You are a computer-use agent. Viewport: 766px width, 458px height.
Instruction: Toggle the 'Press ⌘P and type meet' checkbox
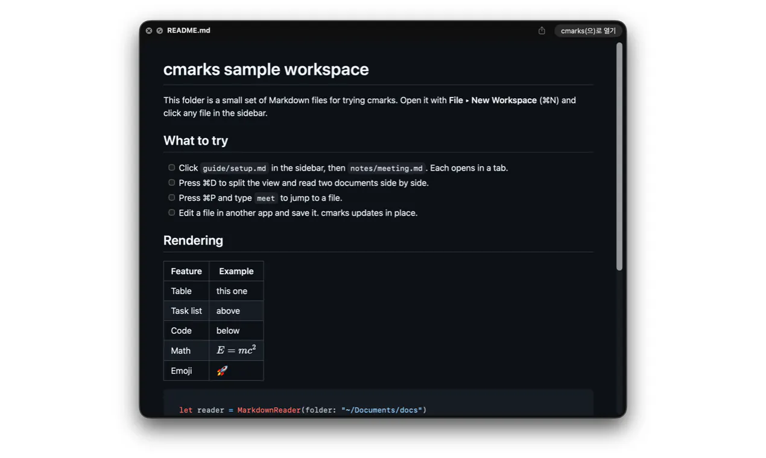coord(172,198)
